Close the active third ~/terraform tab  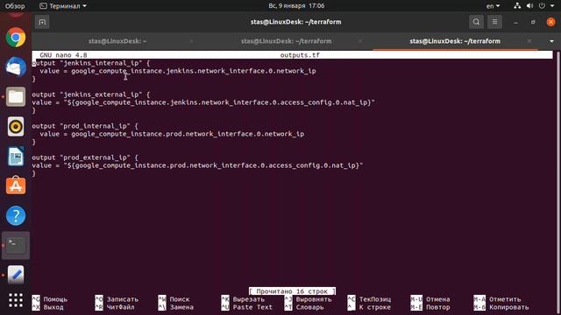click(x=529, y=41)
